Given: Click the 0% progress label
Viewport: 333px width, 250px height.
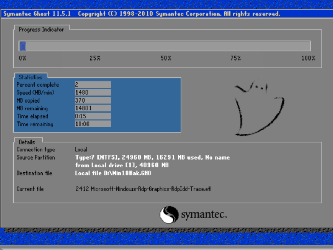Looking at the screenshot, I should 22,58.
